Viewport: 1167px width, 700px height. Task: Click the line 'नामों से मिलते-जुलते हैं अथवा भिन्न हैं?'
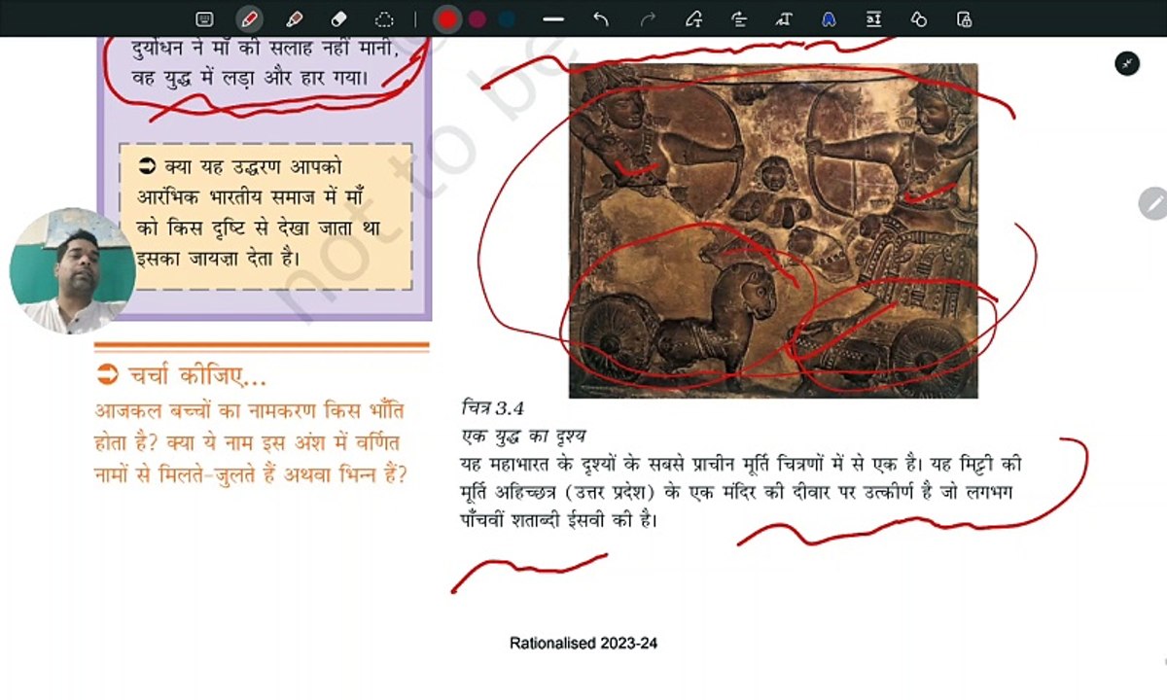(250, 475)
